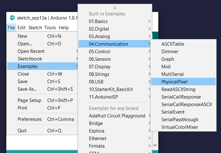This screenshot has width=221, height=153.
Task: Open the File menu
Action: [x=11, y=28]
